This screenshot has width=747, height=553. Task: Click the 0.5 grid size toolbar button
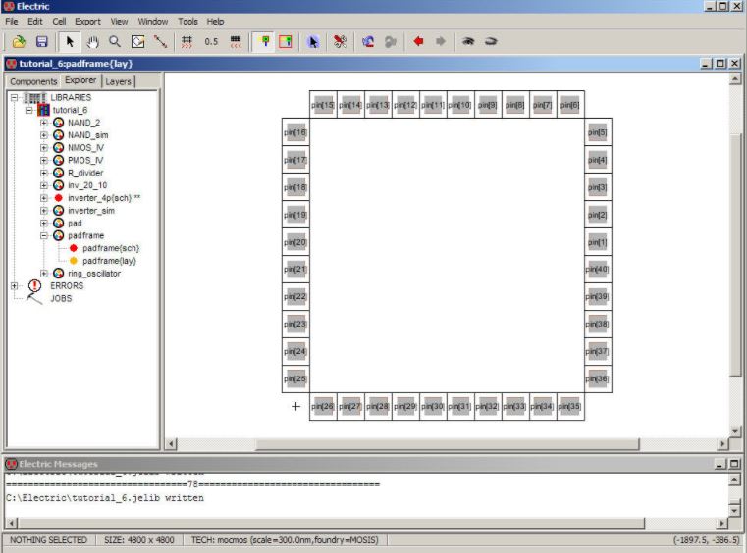[211, 42]
